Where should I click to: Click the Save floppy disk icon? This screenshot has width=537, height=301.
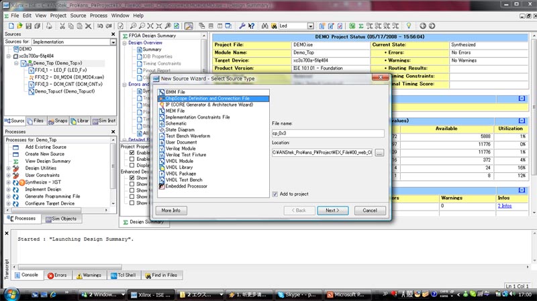pos(28,26)
